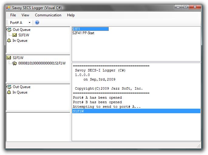This screenshot has height=155, width=208.
Task: Click the lower In Queue bell icon
Action: [x=9, y=92]
